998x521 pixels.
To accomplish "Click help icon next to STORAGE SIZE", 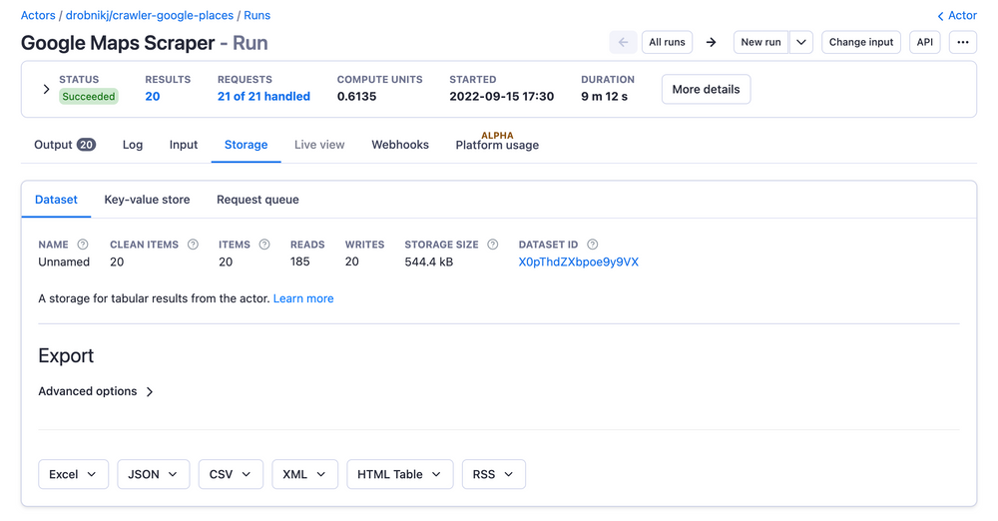I will [x=493, y=245].
